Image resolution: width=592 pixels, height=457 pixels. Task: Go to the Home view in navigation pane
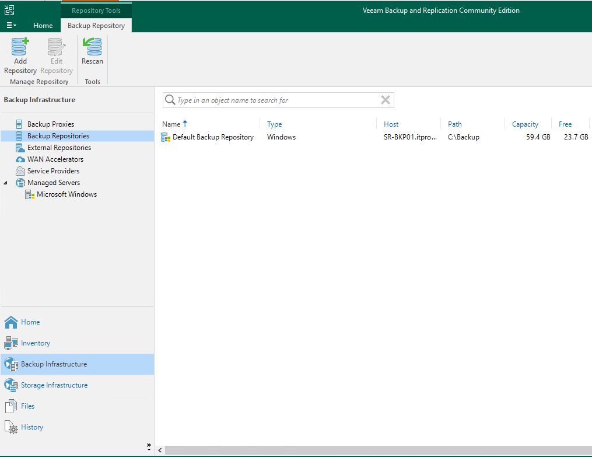click(x=30, y=322)
